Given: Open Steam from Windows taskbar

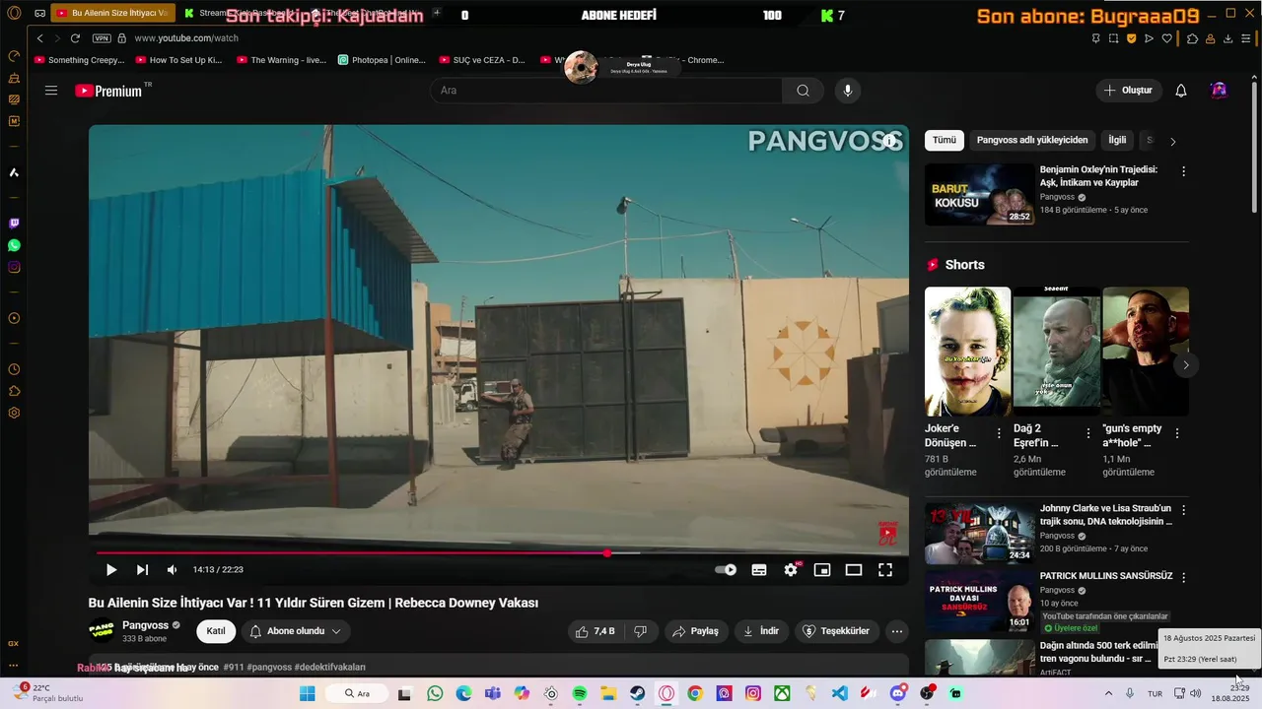Looking at the screenshot, I should (x=638, y=693).
